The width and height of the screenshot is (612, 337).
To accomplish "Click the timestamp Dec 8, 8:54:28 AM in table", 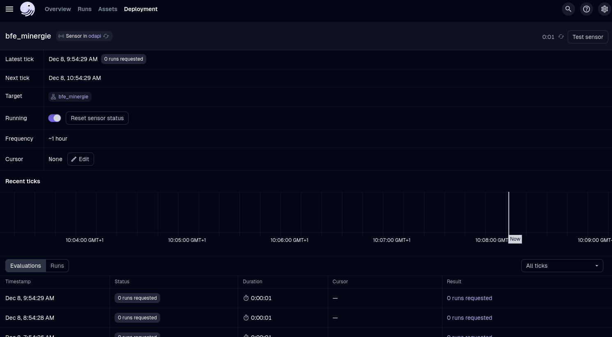I will [x=30, y=318].
